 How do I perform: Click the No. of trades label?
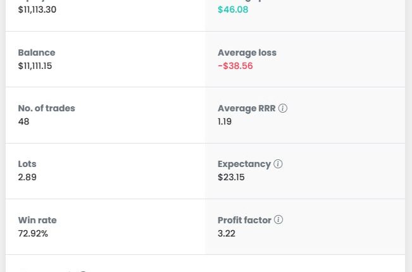click(x=47, y=108)
